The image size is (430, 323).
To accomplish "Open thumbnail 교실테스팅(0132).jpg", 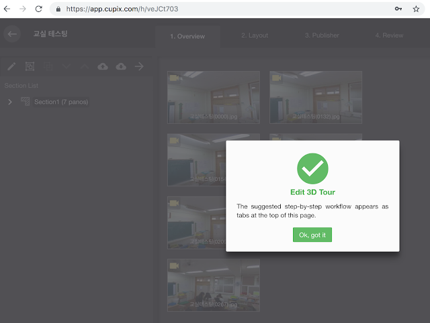I will 316,97.
